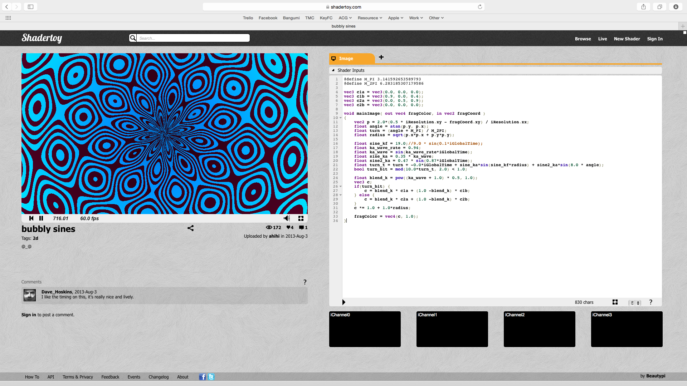Enter fullscreen for shader preview
Image resolution: width=687 pixels, height=386 pixels.
tap(301, 218)
